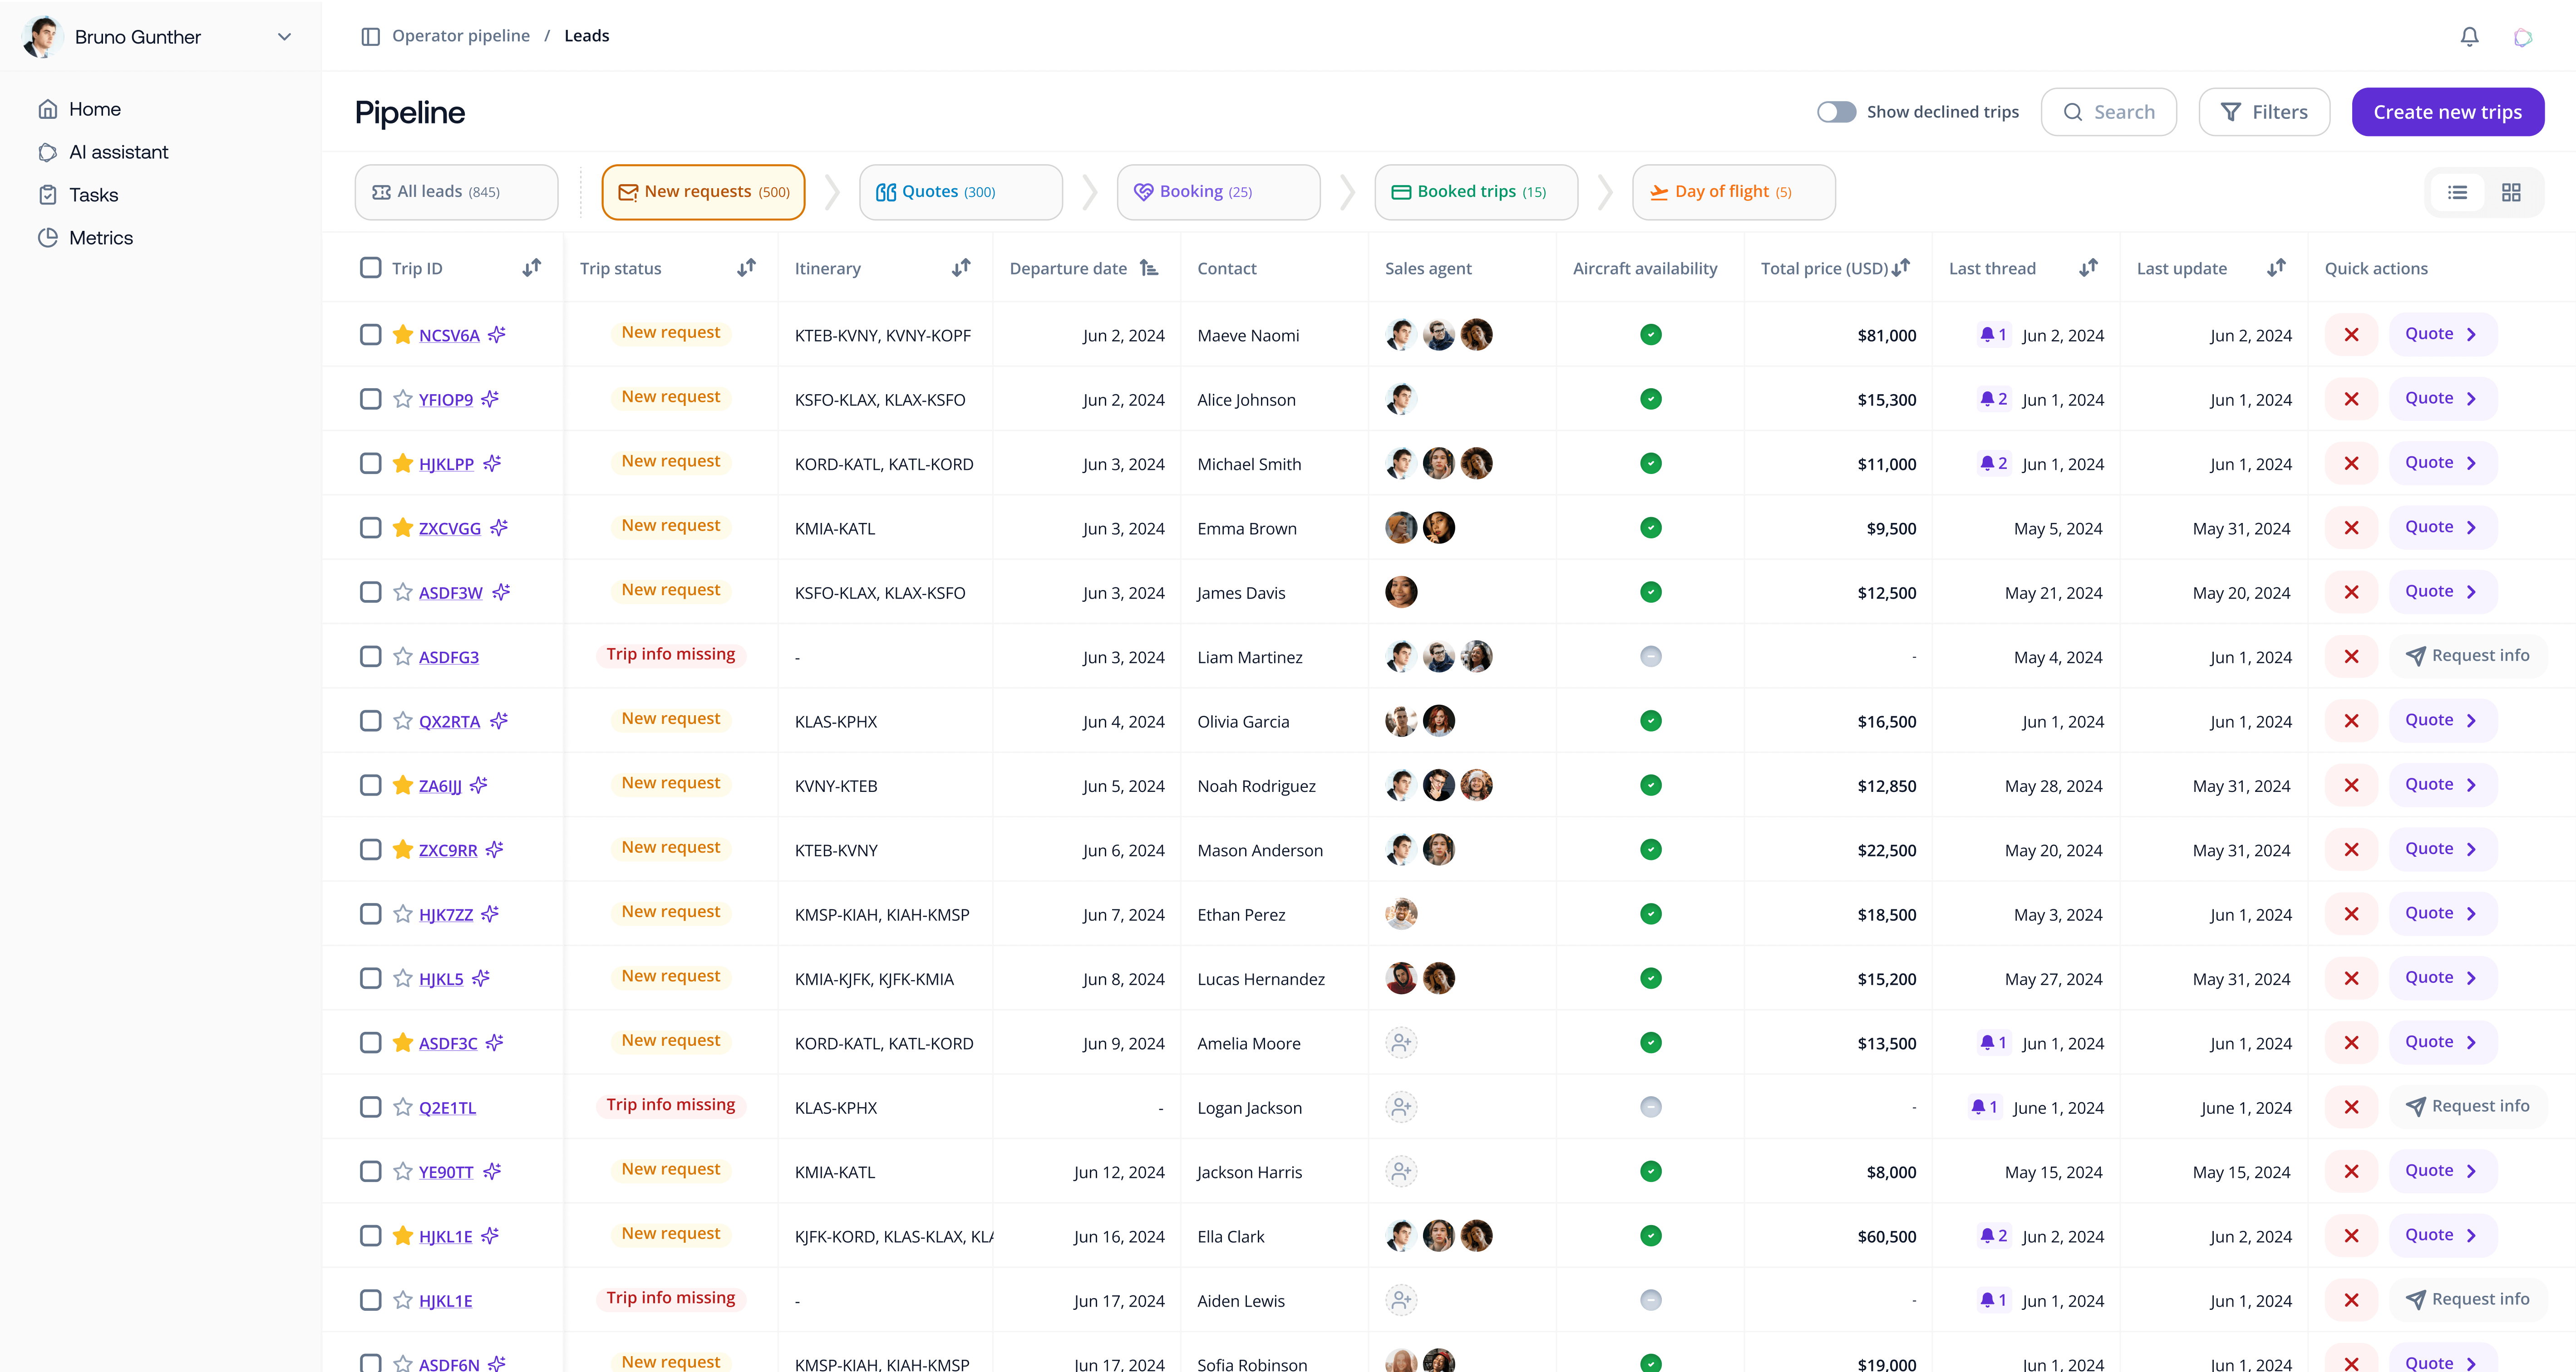Click Ethan Perez sales agent avatar
2576x1372 pixels.
pyautogui.click(x=1401, y=913)
